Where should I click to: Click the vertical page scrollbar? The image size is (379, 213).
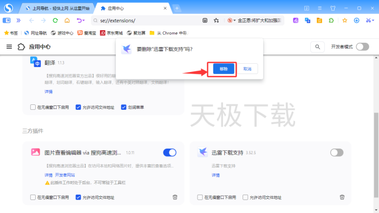click(x=376, y=155)
